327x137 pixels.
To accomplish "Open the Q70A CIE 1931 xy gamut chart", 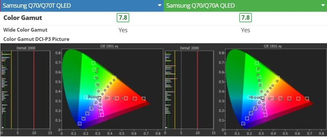I will (272, 90).
